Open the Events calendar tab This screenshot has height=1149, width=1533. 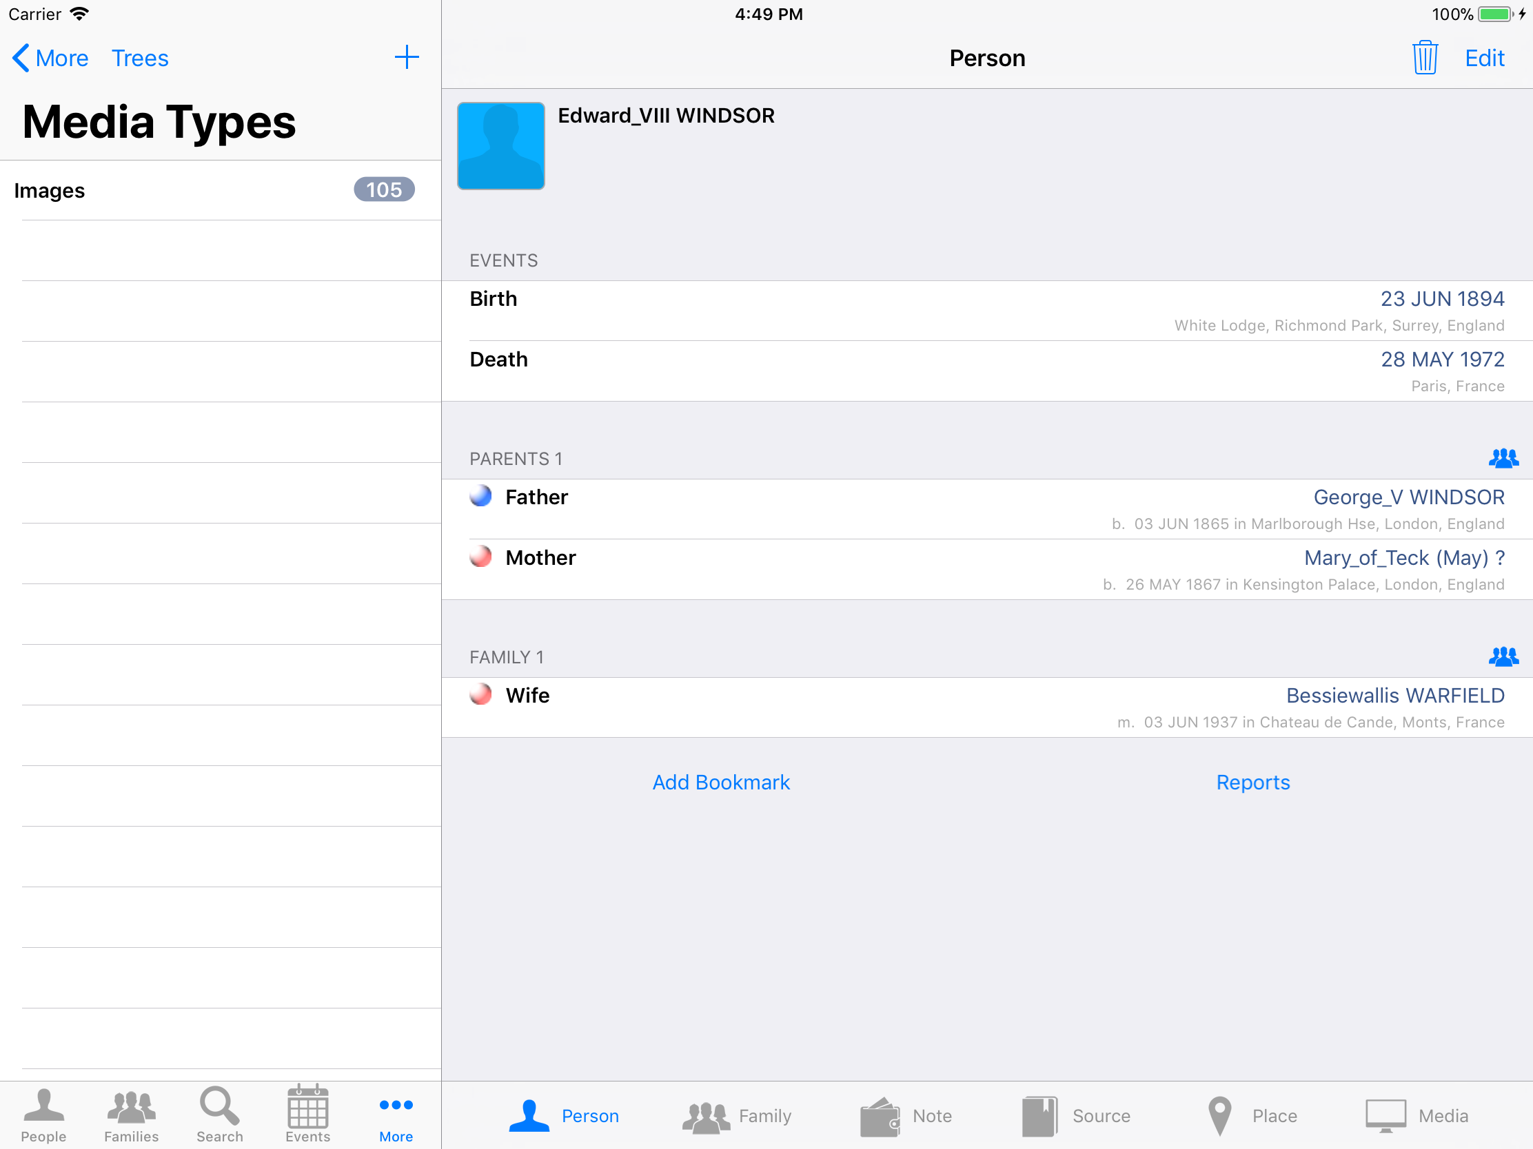[x=307, y=1115]
